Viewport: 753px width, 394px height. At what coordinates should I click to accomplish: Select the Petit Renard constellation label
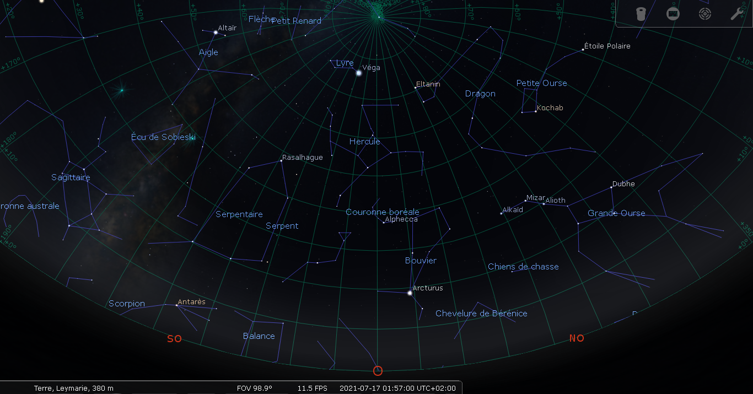coord(297,21)
